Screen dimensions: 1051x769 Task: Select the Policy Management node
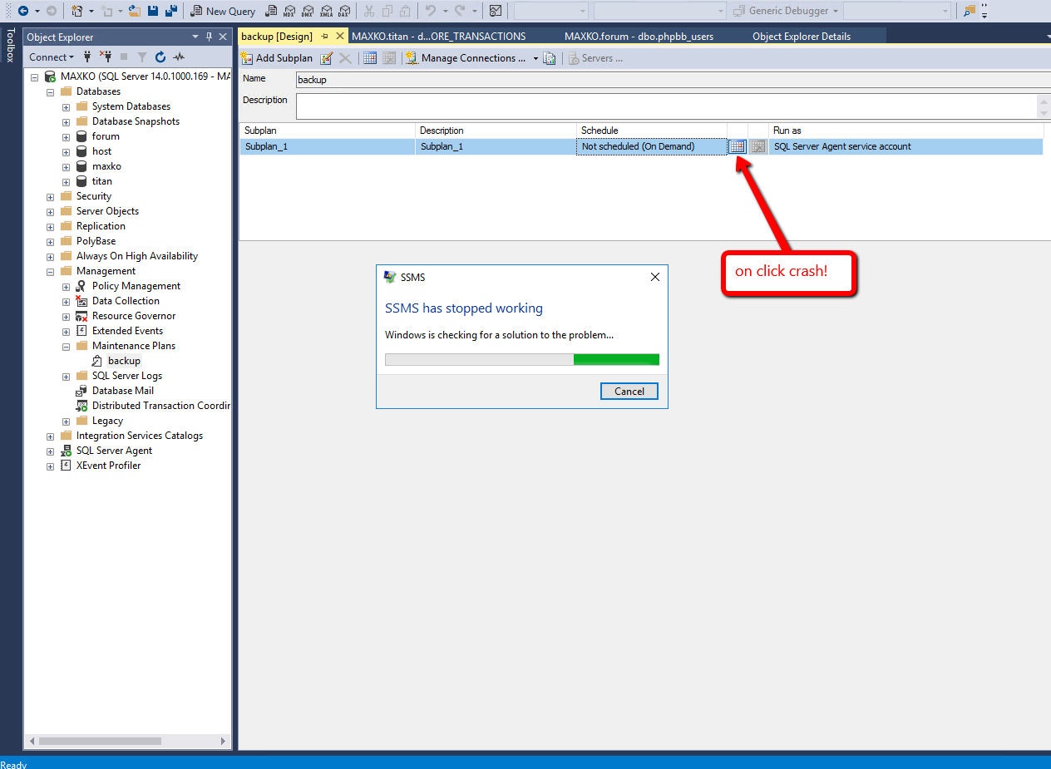coord(136,286)
